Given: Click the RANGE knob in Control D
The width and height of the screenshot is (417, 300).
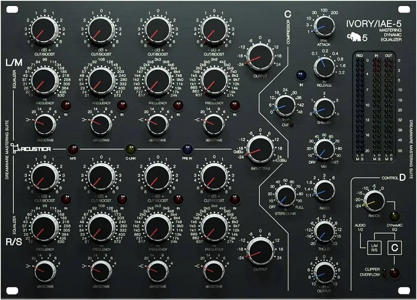Looking at the screenshot, I should 374,202.
